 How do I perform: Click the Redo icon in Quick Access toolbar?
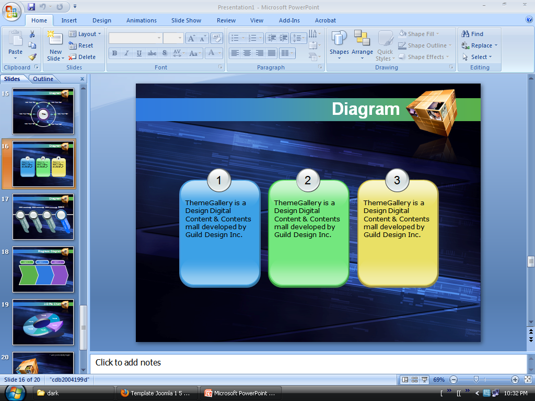(x=60, y=6)
